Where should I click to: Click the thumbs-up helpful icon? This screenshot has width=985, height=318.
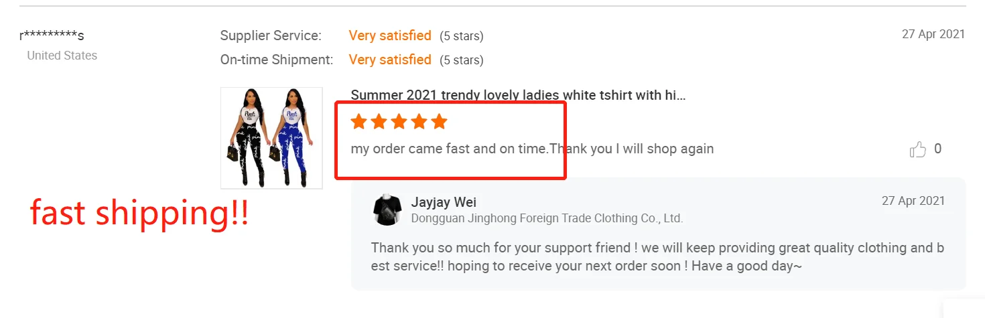[x=917, y=149]
